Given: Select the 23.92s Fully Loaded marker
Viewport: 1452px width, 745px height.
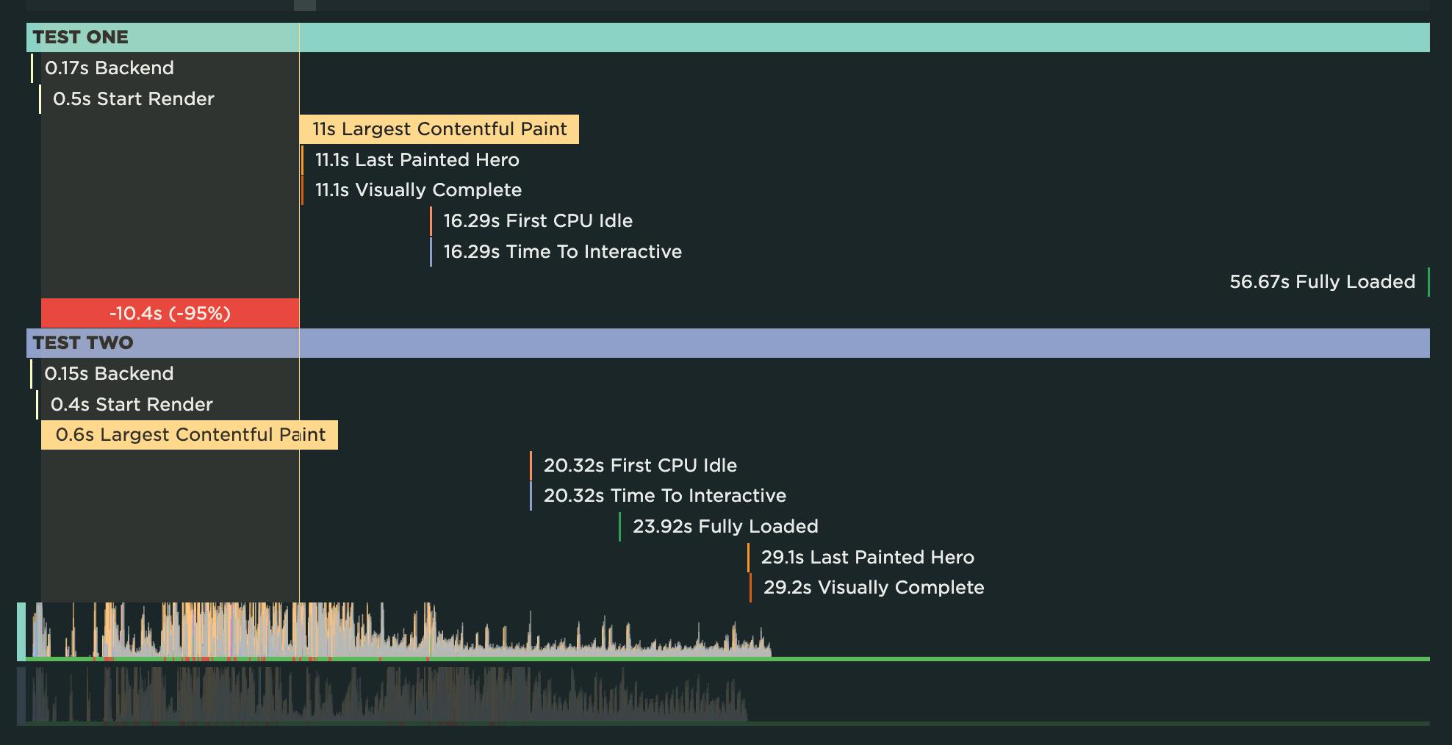Looking at the screenshot, I should point(725,527).
